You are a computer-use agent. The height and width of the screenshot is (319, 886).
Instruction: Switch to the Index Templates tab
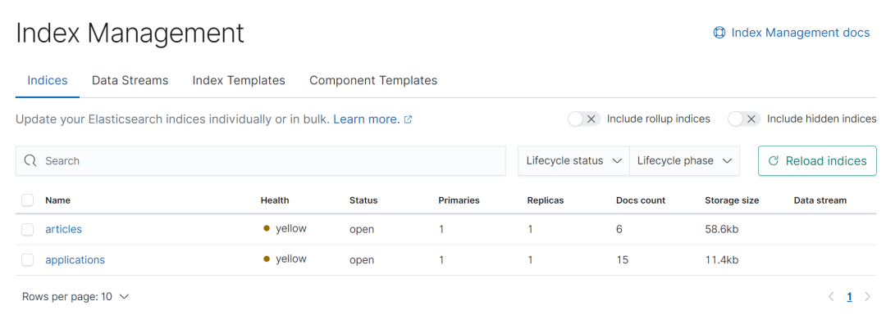coord(239,81)
